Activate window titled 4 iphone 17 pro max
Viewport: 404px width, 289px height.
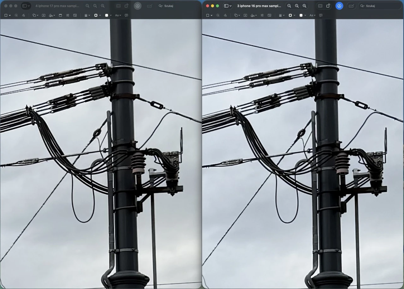click(x=57, y=6)
